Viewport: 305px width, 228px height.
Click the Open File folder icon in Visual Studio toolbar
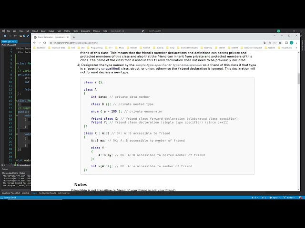click(20, 36)
